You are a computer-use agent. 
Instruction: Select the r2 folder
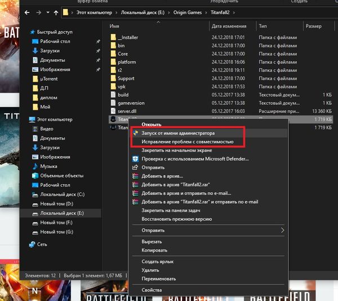click(120, 70)
